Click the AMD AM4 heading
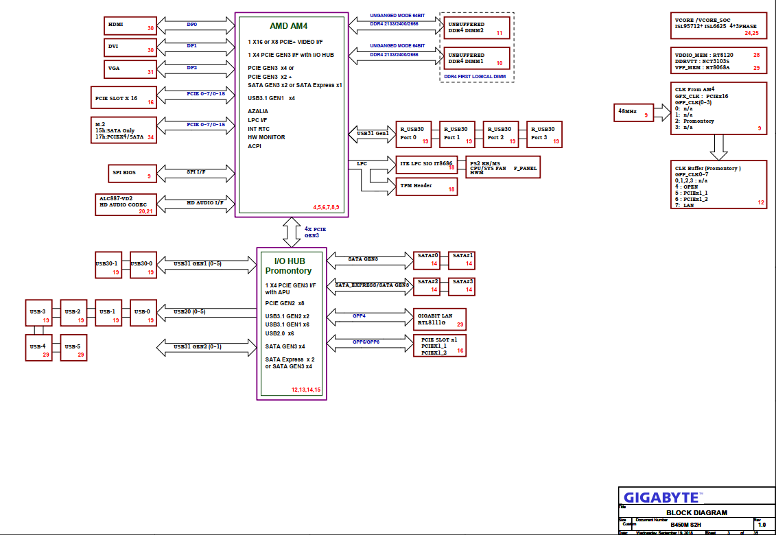Screen dimensions: 776x535 289,26
